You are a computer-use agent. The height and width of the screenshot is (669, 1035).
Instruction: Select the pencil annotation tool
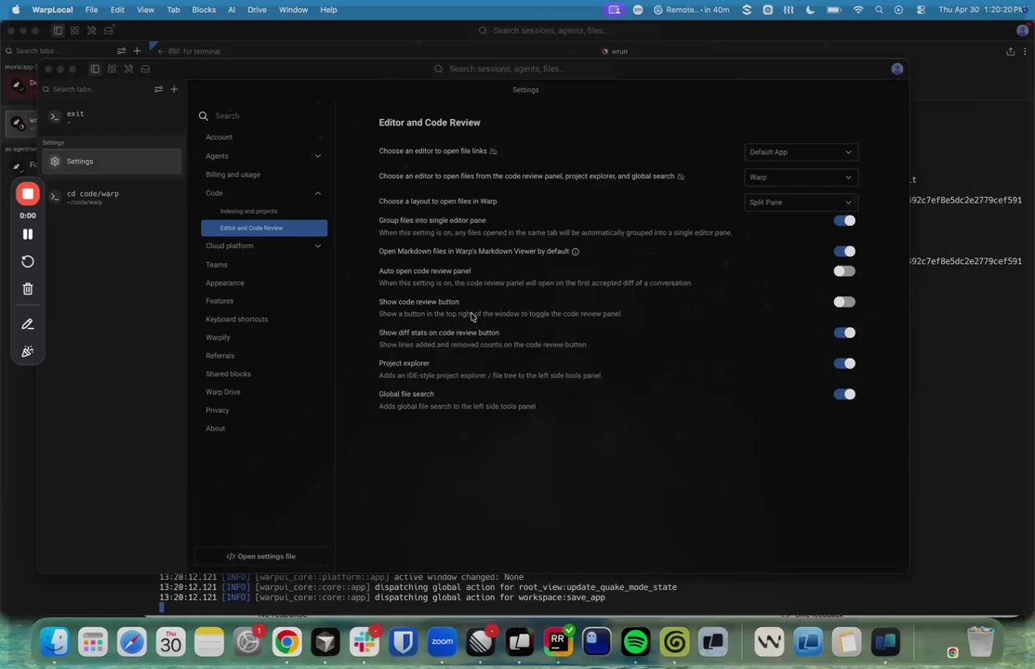pos(28,324)
